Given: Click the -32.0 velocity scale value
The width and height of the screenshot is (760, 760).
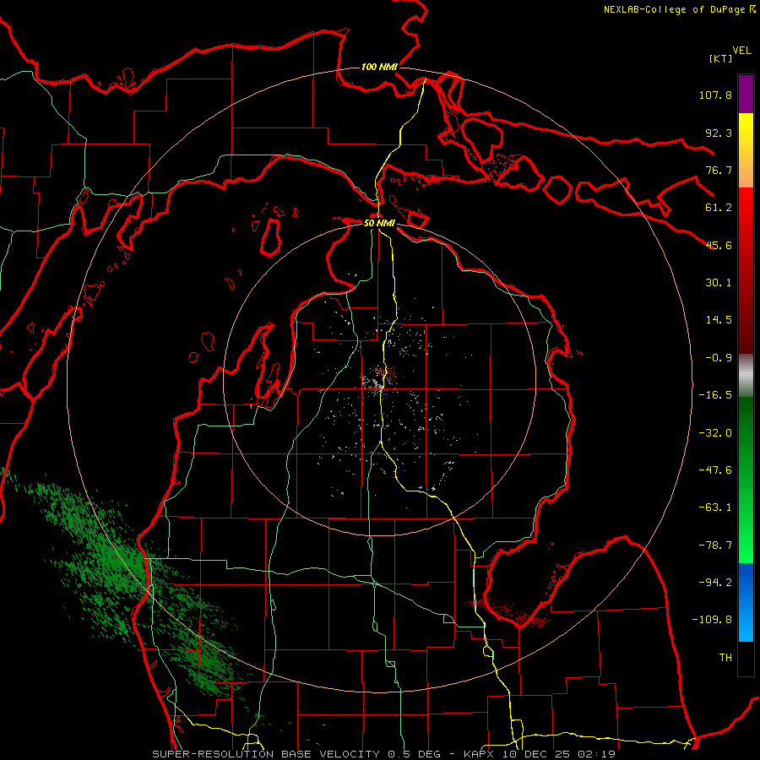Looking at the screenshot, I should coord(715,433).
